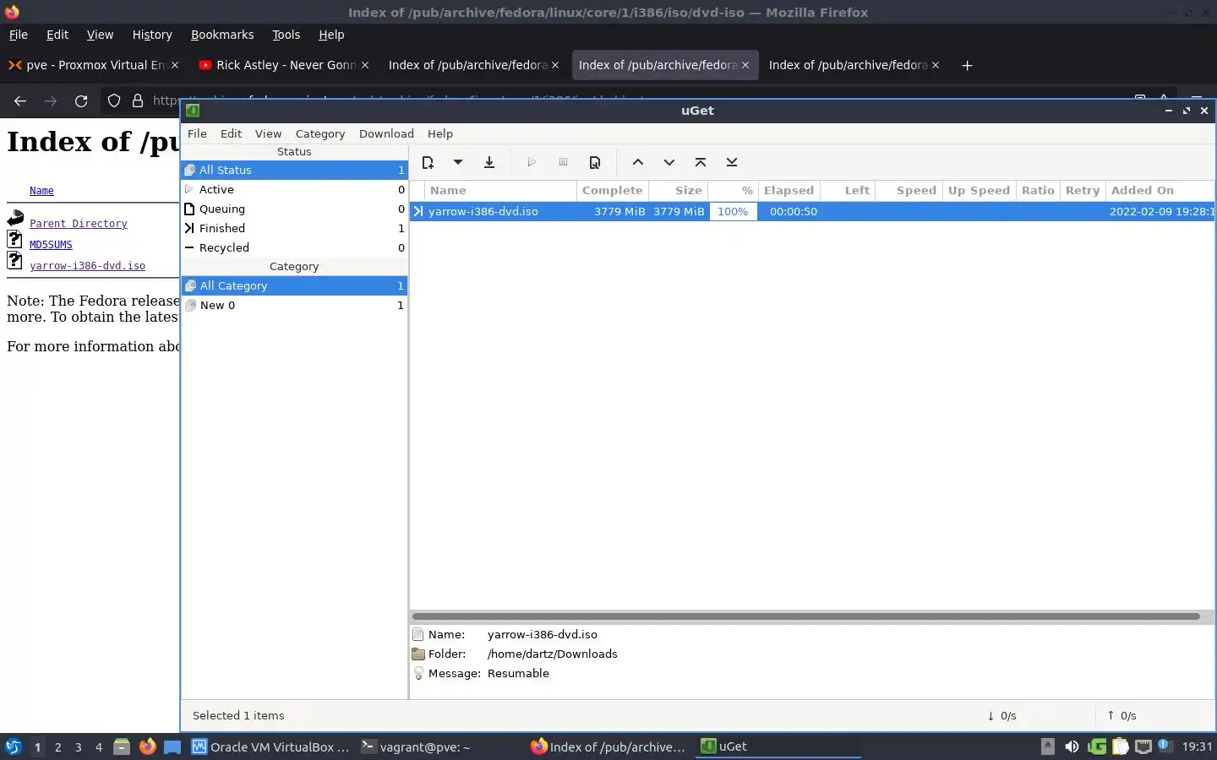Click the clipboard tray icon in system tray
Image resolution: width=1217 pixels, height=760 pixels.
click(1121, 746)
